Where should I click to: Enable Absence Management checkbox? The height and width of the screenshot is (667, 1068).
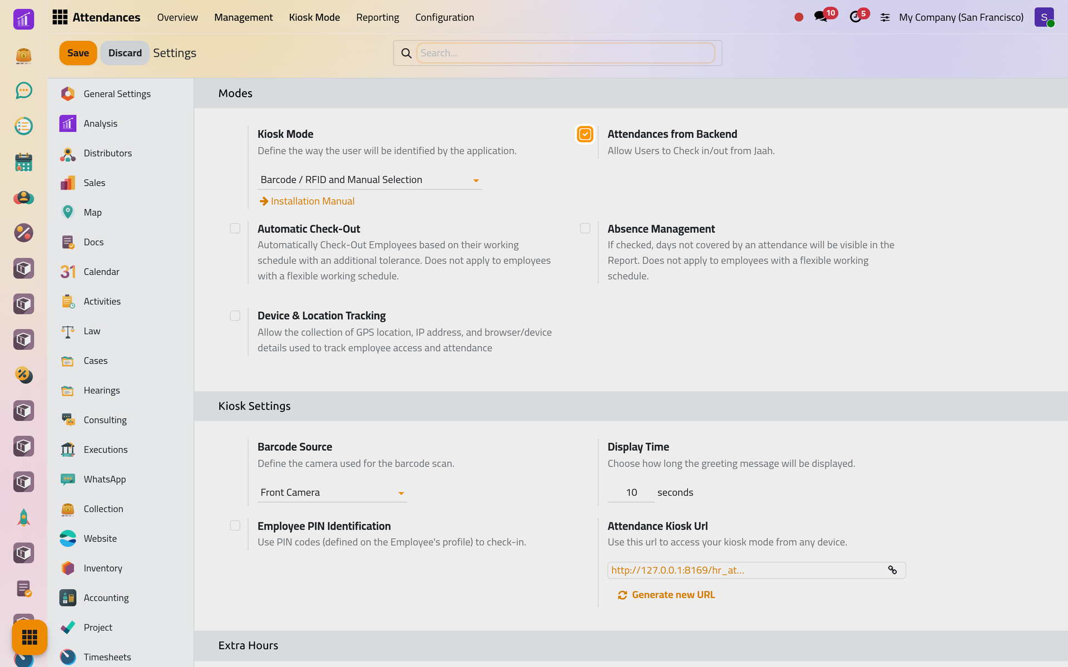coord(585,228)
